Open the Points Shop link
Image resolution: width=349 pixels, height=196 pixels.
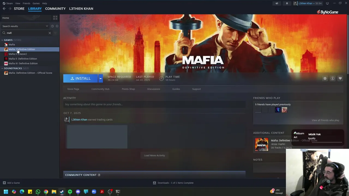[x=128, y=89]
